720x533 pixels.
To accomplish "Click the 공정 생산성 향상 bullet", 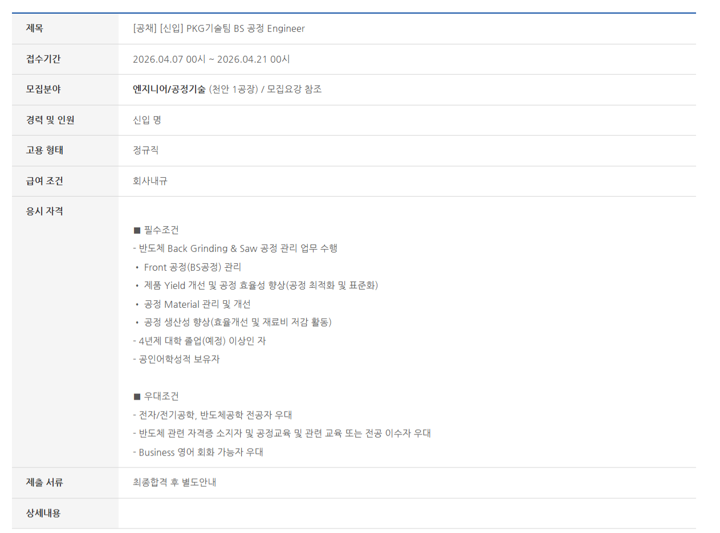I will [x=237, y=323].
